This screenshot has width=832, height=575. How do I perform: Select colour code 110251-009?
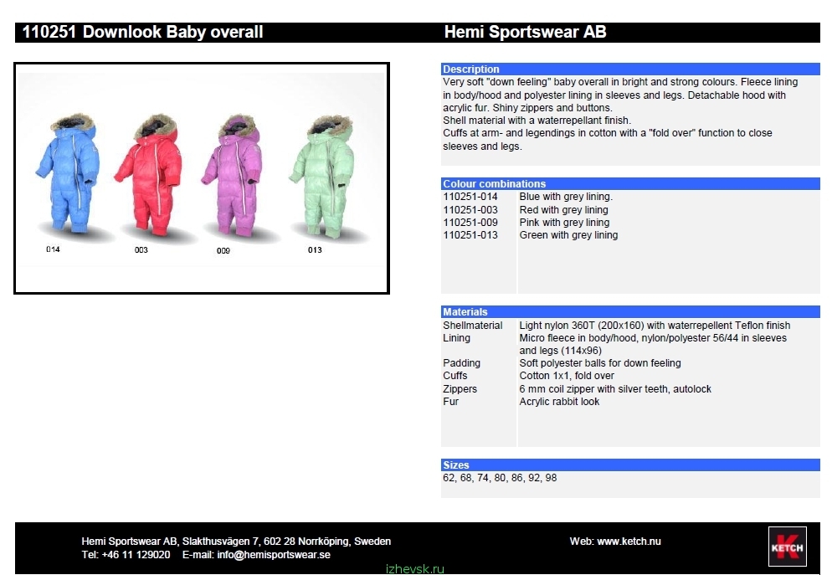tap(470, 223)
